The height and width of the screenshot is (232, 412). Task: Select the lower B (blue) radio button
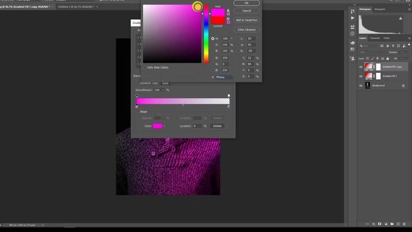click(213, 70)
